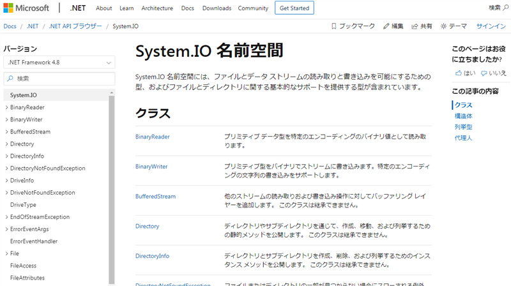Click the theme sun icon
511x286 pixels.
pyautogui.click(x=443, y=26)
